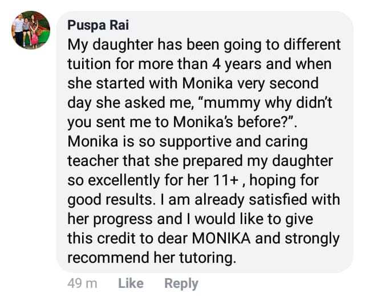This screenshot has width=365, height=297.
Task: Click the 49 m timestamp
Action: 83,283
